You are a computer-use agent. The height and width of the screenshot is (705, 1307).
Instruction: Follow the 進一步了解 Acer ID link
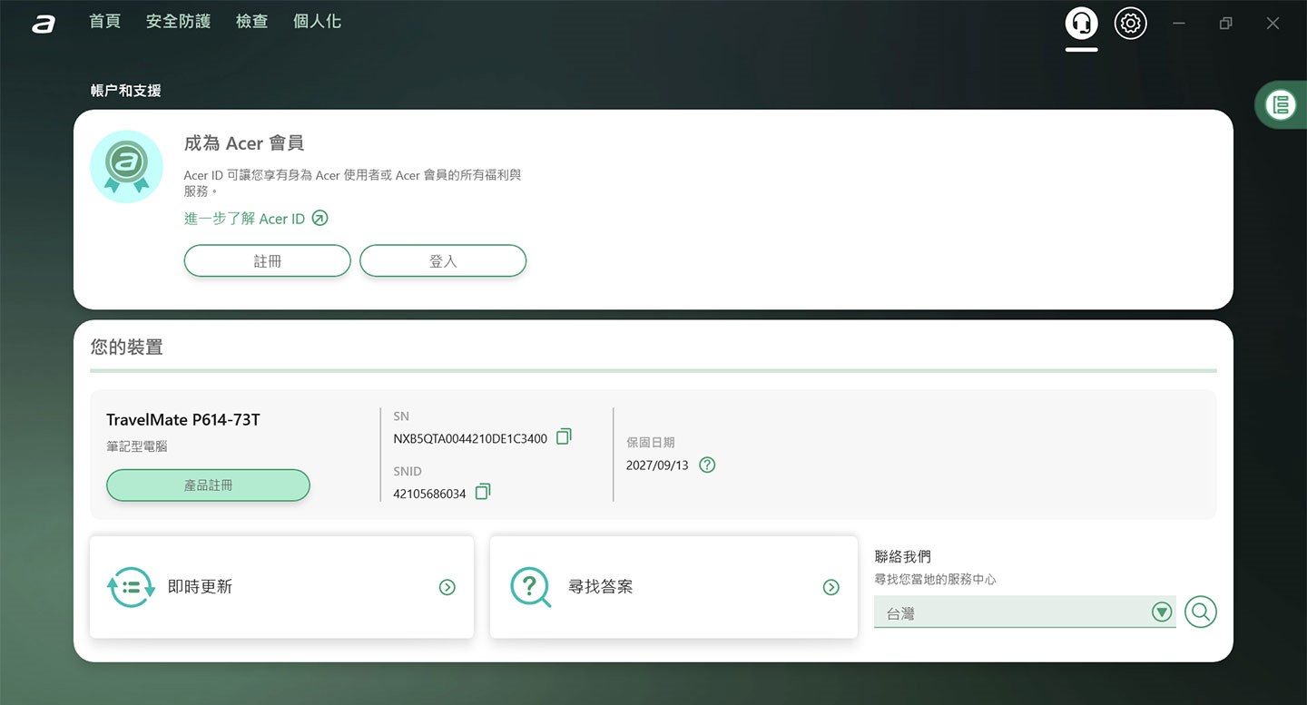(244, 219)
